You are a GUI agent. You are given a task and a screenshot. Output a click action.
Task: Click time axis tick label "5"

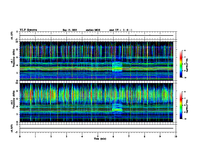(x=98, y=136)
